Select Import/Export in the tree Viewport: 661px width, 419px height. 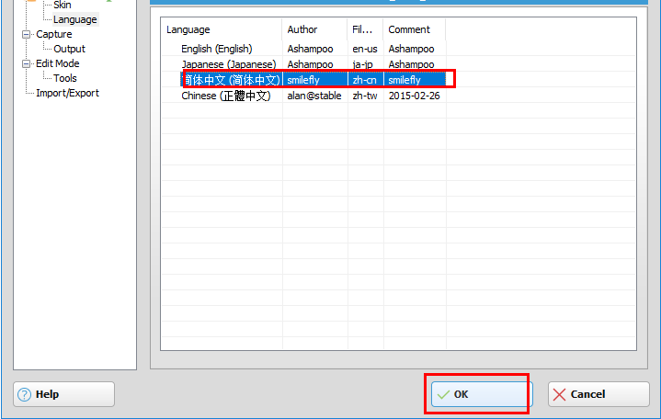point(67,93)
